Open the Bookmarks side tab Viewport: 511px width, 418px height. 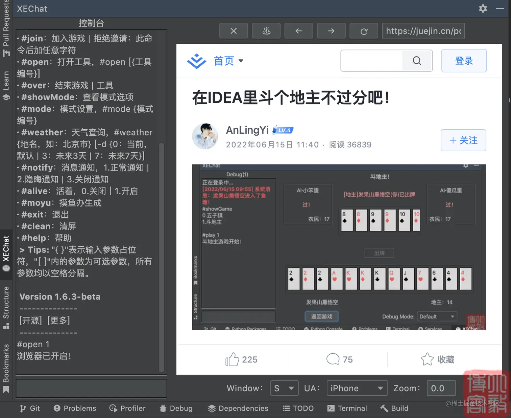(6, 368)
